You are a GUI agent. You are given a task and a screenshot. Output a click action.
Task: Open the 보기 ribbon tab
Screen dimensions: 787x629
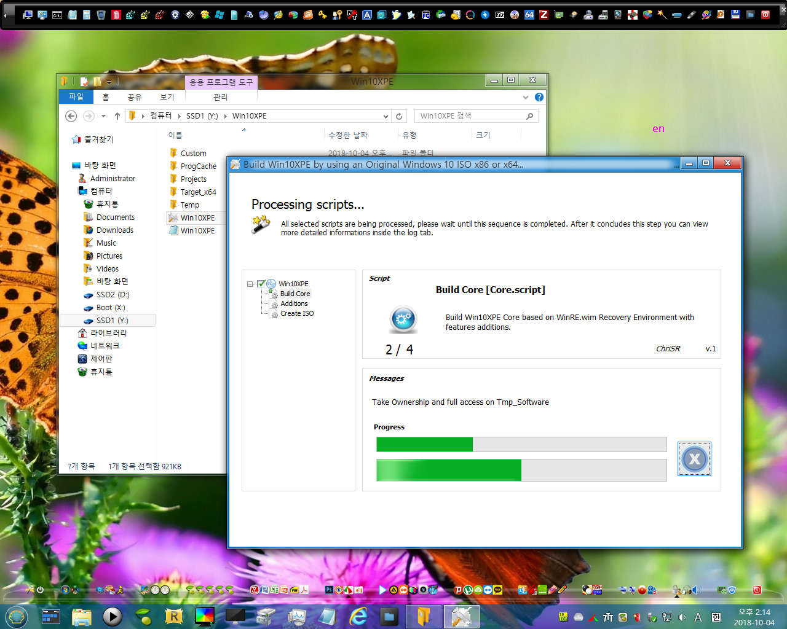167,97
